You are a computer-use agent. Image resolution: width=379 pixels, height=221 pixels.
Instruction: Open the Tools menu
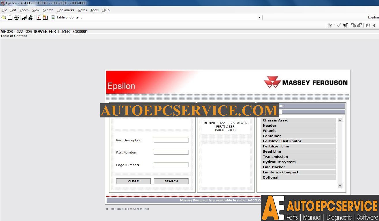coord(95,10)
